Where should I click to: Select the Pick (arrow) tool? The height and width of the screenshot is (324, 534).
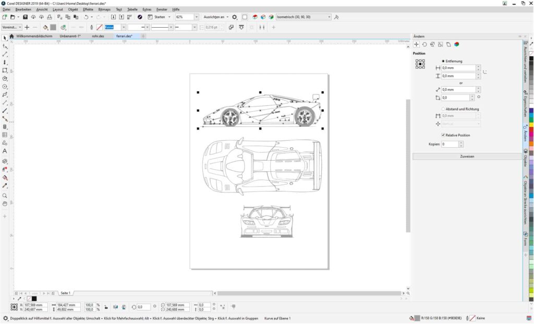click(x=5, y=38)
